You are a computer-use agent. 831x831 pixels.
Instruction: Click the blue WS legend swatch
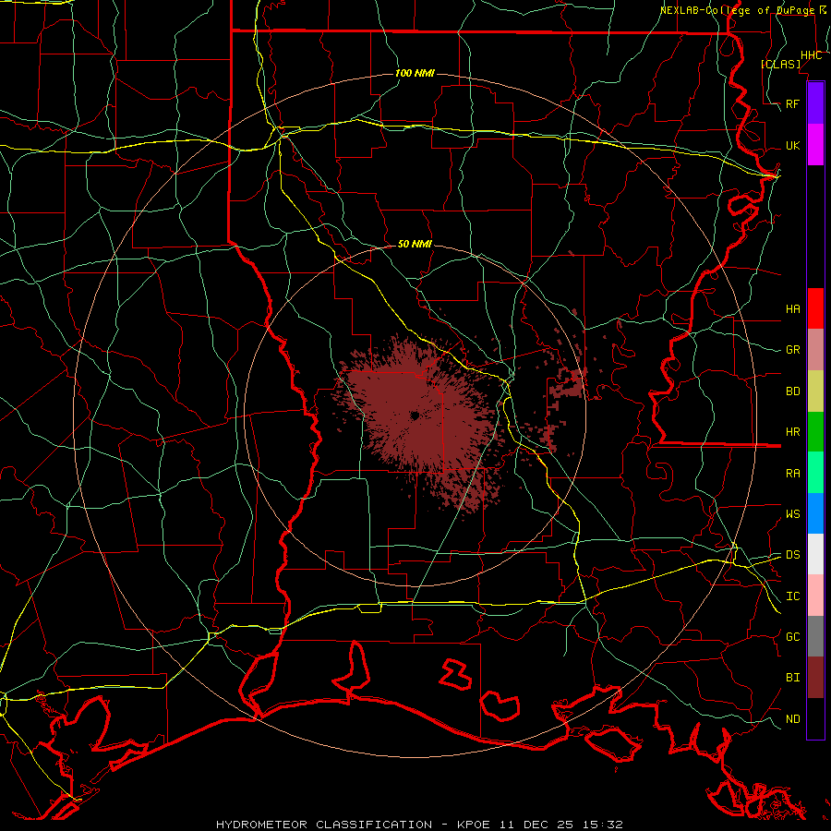tap(815, 513)
